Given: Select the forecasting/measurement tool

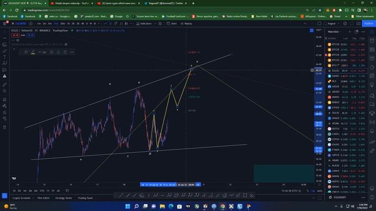Looking at the screenshot, I should tap(5, 69).
